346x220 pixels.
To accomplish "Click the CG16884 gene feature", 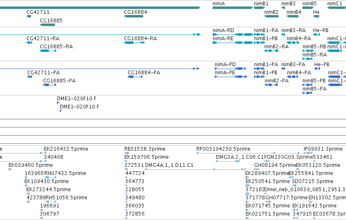I will (133, 16).
